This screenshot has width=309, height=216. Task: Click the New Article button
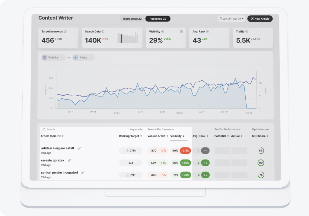tap(260, 19)
